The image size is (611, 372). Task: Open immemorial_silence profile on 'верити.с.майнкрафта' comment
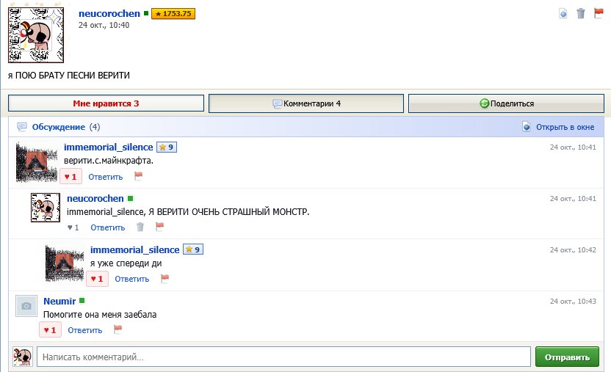coord(109,147)
